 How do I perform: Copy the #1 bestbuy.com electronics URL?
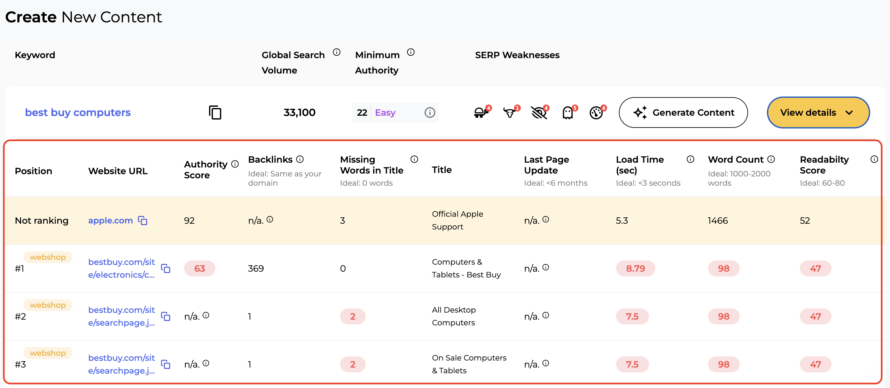pos(166,268)
